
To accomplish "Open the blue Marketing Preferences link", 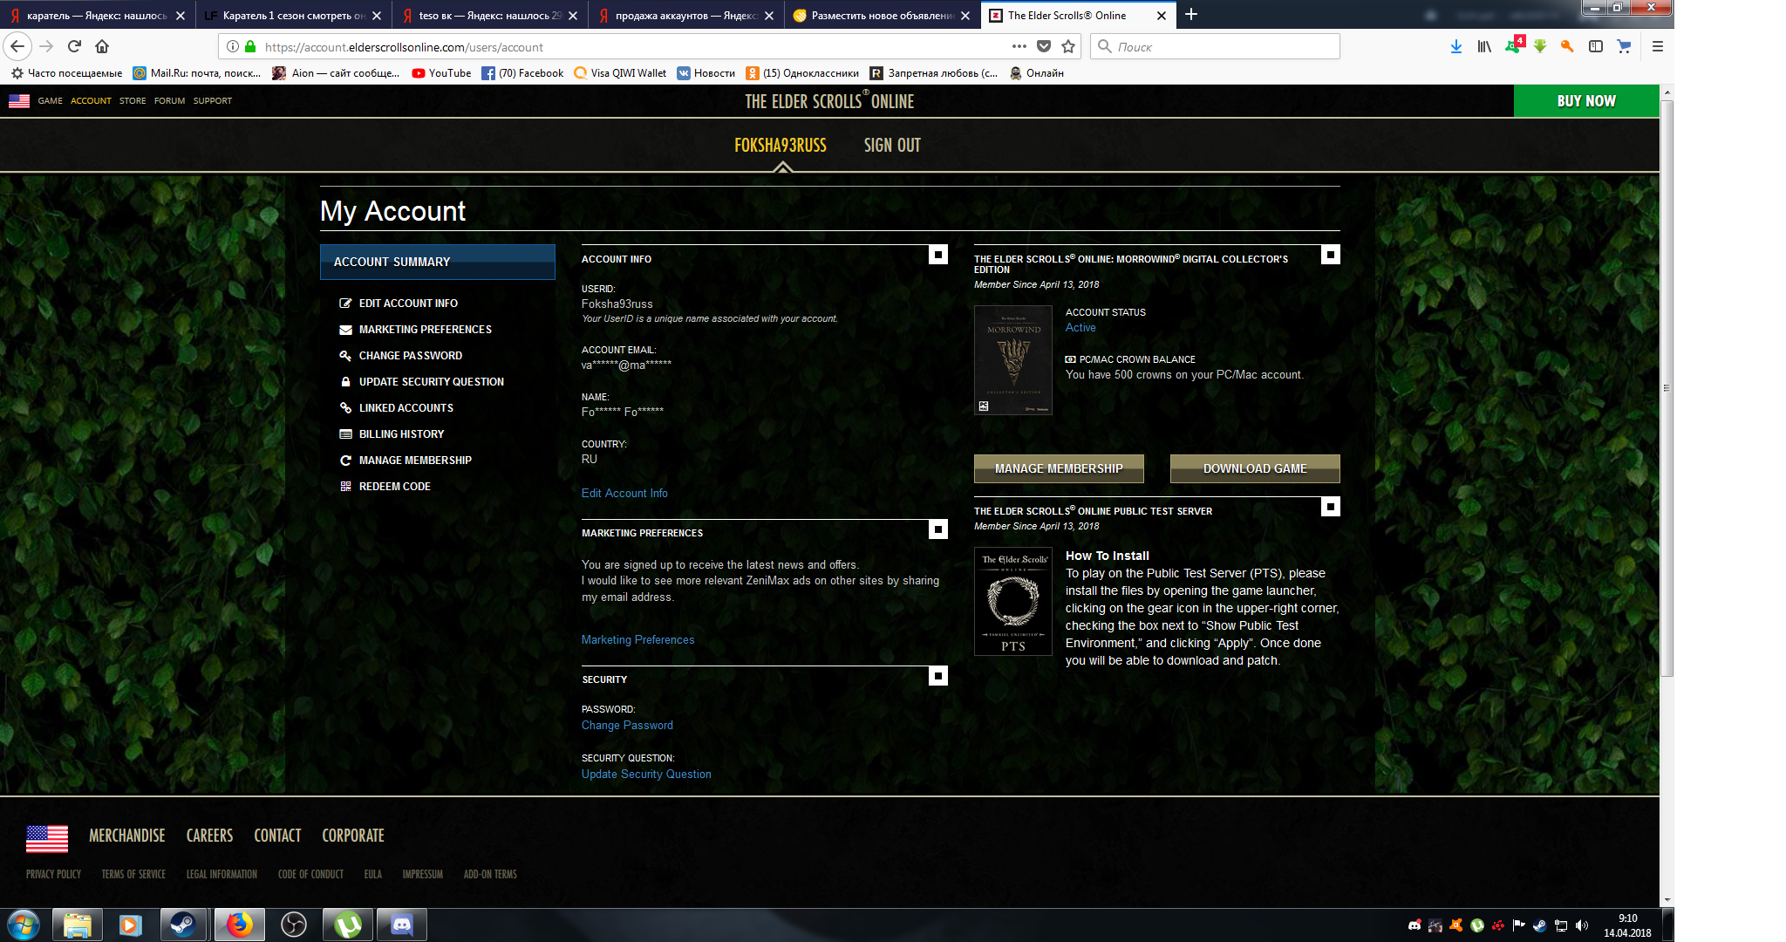I will click(638, 640).
